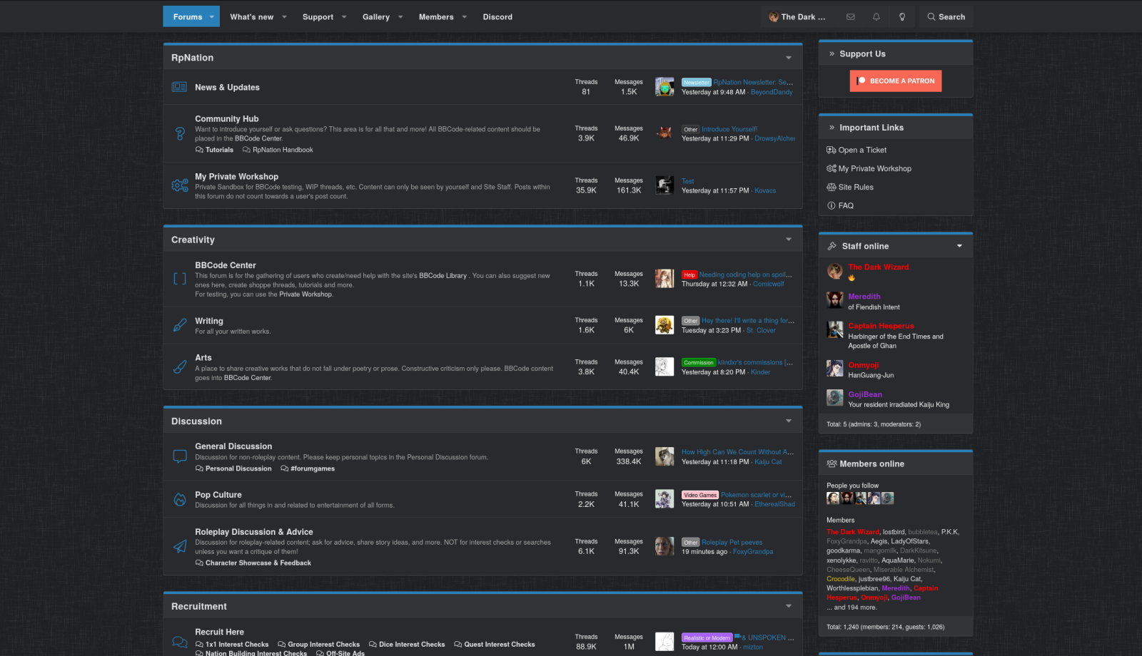1142x656 pixels.
Task: Click the Community Hub question mark icon
Action: (x=180, y=133)
